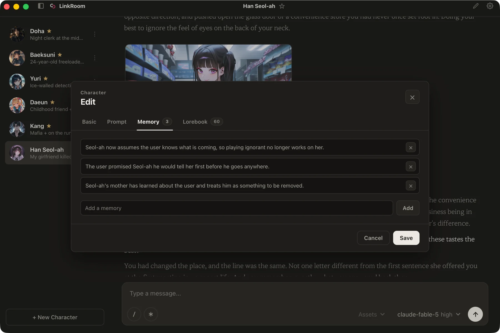Open Baeksuni's three-dot options menu
Viewport: 500px width, 333px height.
tap(95, 58)
